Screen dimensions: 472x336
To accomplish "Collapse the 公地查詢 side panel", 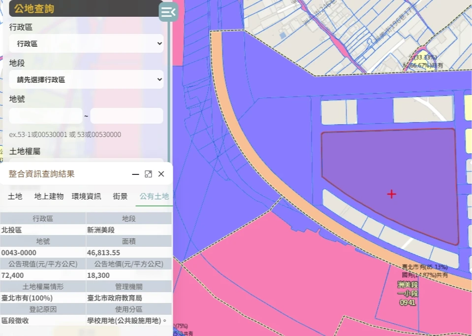I will click(168, 12).
